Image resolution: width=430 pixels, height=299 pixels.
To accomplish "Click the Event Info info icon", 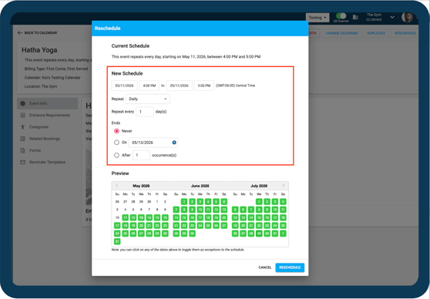I will pos(23,103).
